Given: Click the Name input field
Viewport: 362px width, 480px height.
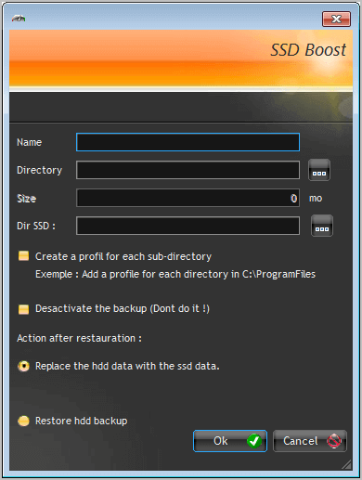Looking at the screenshot, I should pos(187,142).
